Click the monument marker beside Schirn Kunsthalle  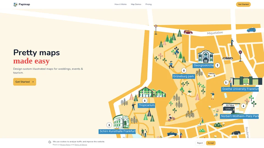tap(109, 125)
